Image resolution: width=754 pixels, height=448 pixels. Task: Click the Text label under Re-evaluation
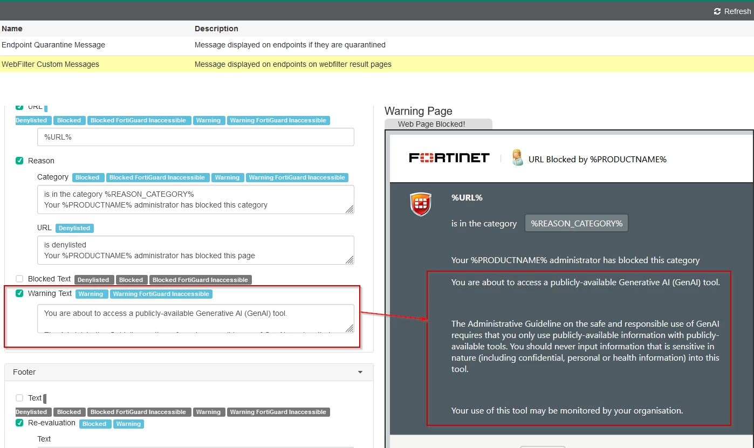point(44,439)
